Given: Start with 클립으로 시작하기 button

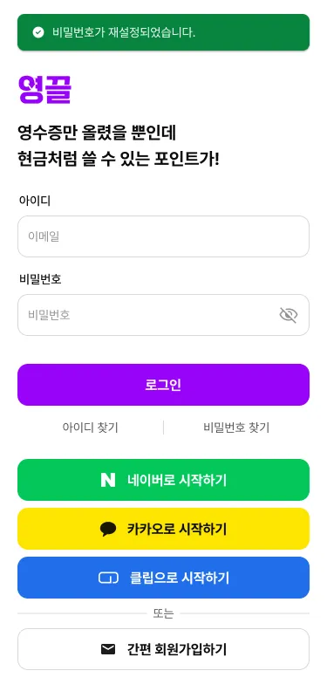Looking at the screenshot, I should tap(163, 578).
